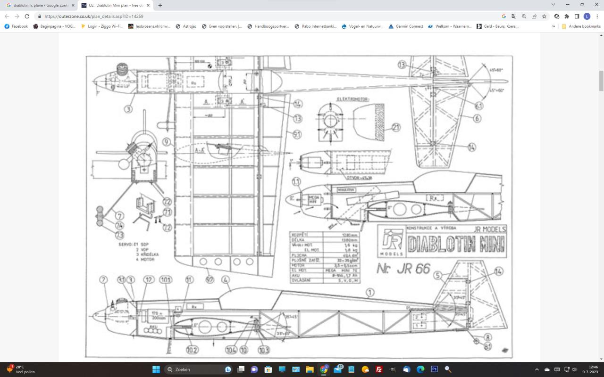The width and height of the screenshot is (604, 377).
Task: Open the Facebook bookmark
Action: [x=16, y=26]
